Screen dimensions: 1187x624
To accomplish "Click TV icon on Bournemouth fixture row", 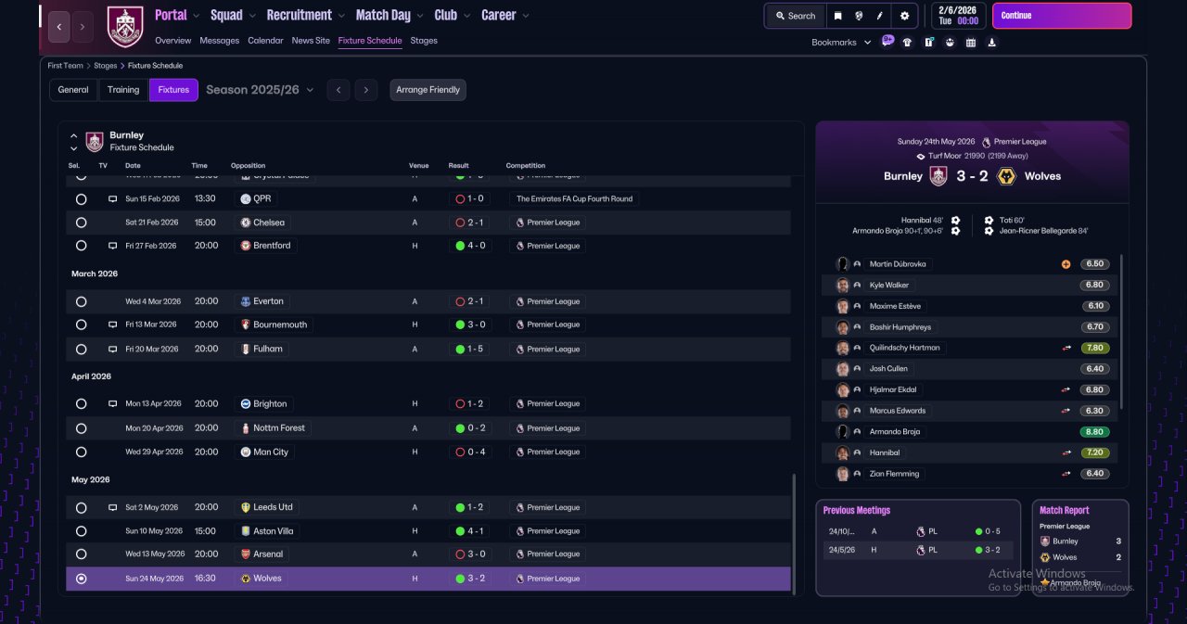I will point(113,325).
